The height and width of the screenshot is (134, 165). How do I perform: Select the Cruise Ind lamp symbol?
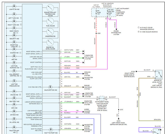click(x=14, y=92)
